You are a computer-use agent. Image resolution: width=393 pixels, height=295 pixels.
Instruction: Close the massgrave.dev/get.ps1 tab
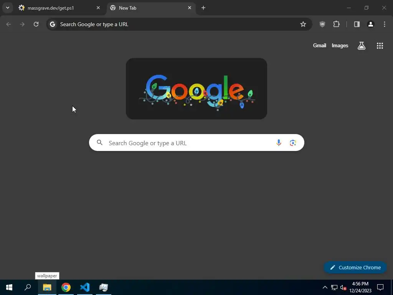(x=98, y=8)
